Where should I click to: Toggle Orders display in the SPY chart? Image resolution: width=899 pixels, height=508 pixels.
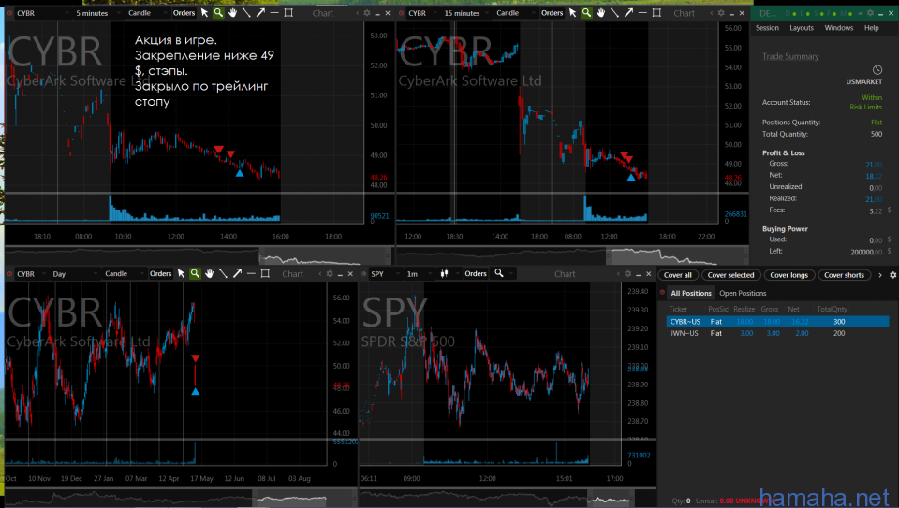tap(476, 274)
